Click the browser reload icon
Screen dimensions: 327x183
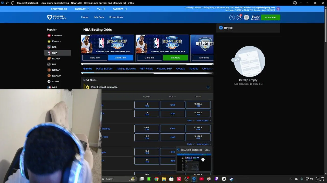[13, 3]
